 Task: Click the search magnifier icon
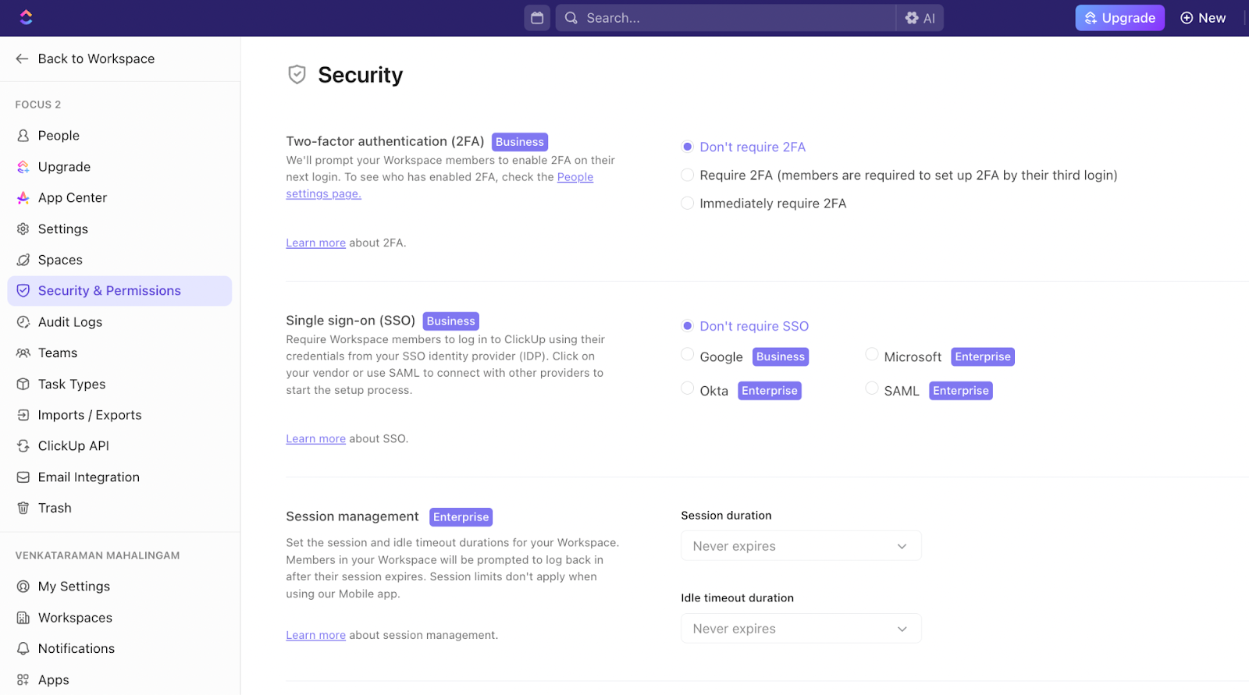571,18
